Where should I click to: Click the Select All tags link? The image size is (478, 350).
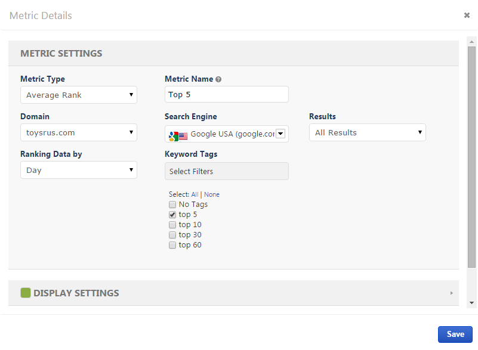[195, 194]
